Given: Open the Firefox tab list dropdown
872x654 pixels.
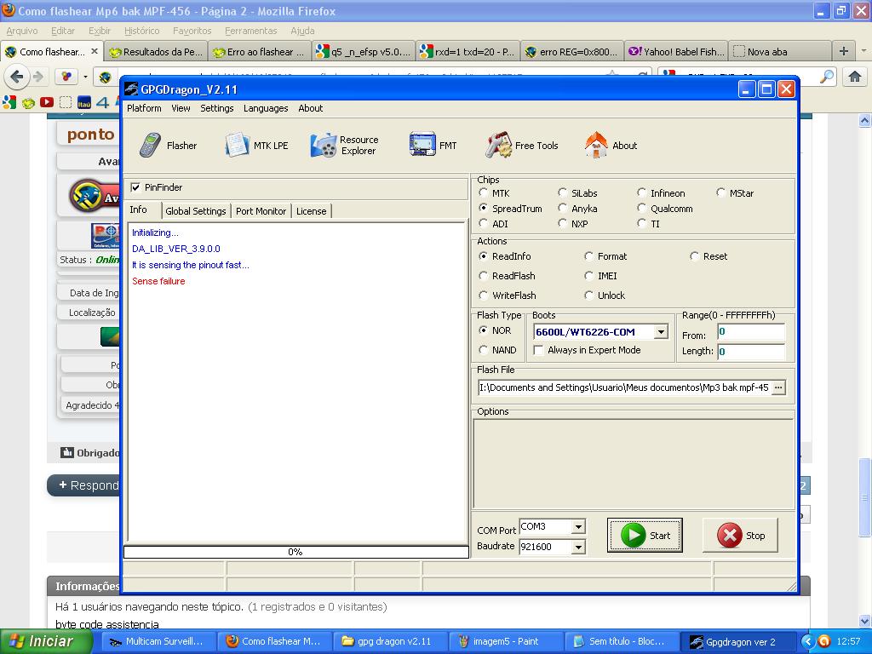Looking at the screenshot, I should [863, 51].
